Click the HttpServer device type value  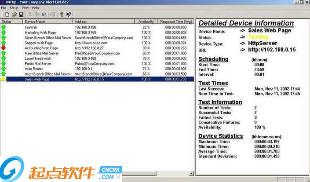[x=263, y=43]
